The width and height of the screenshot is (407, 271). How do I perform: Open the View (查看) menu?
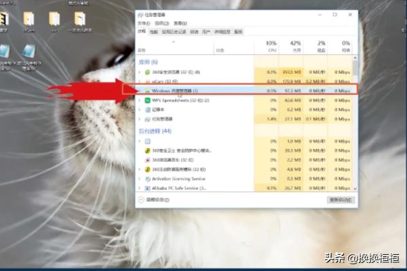coord(180,23)
